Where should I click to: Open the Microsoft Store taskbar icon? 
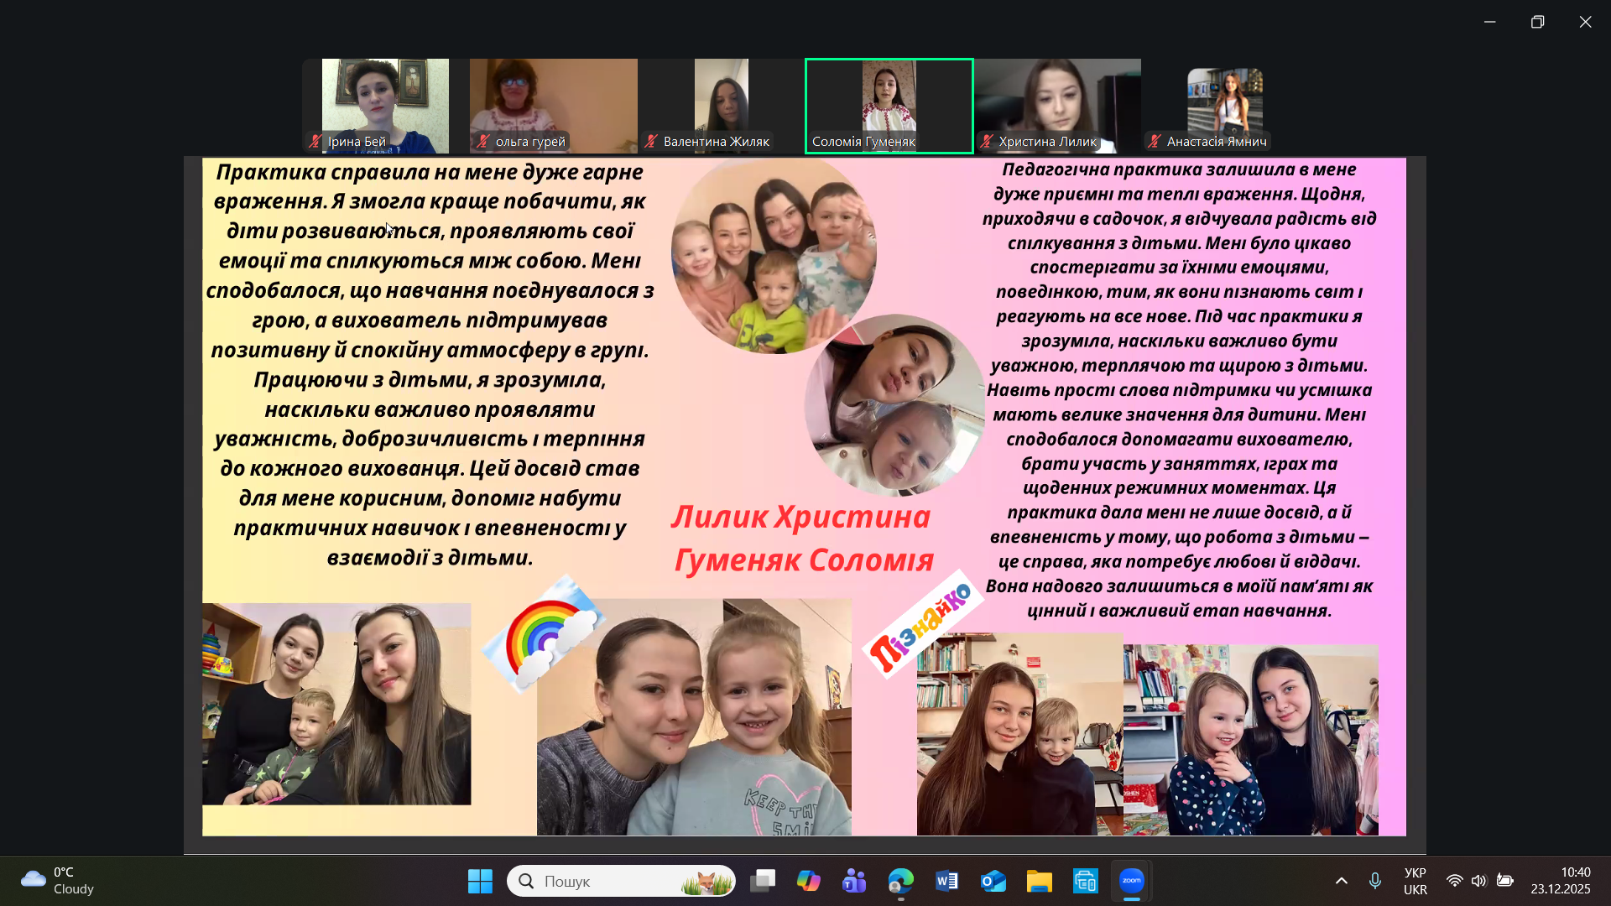(1085, 881)
